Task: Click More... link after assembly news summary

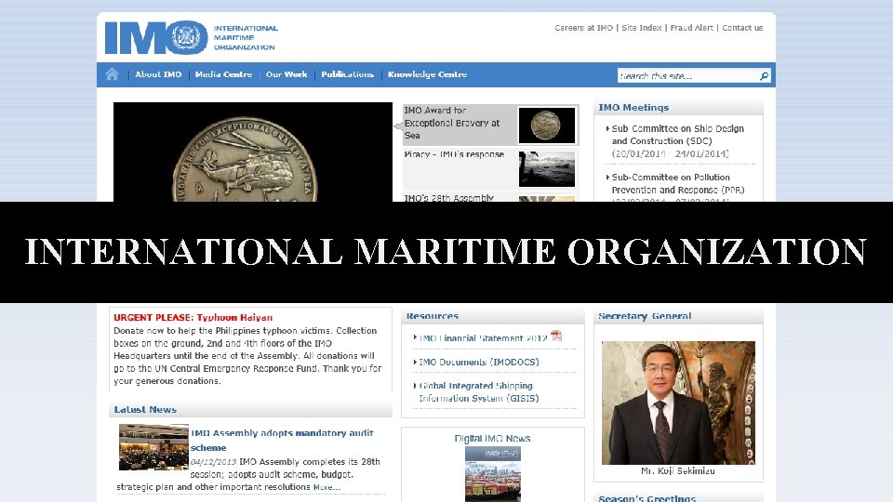Action: click(327, 487)
